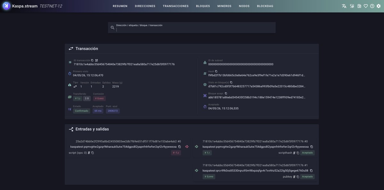This screenshot has height=190, width=384.
Task: View the input script (ops: 0) details
Action: tap(89, 153)
